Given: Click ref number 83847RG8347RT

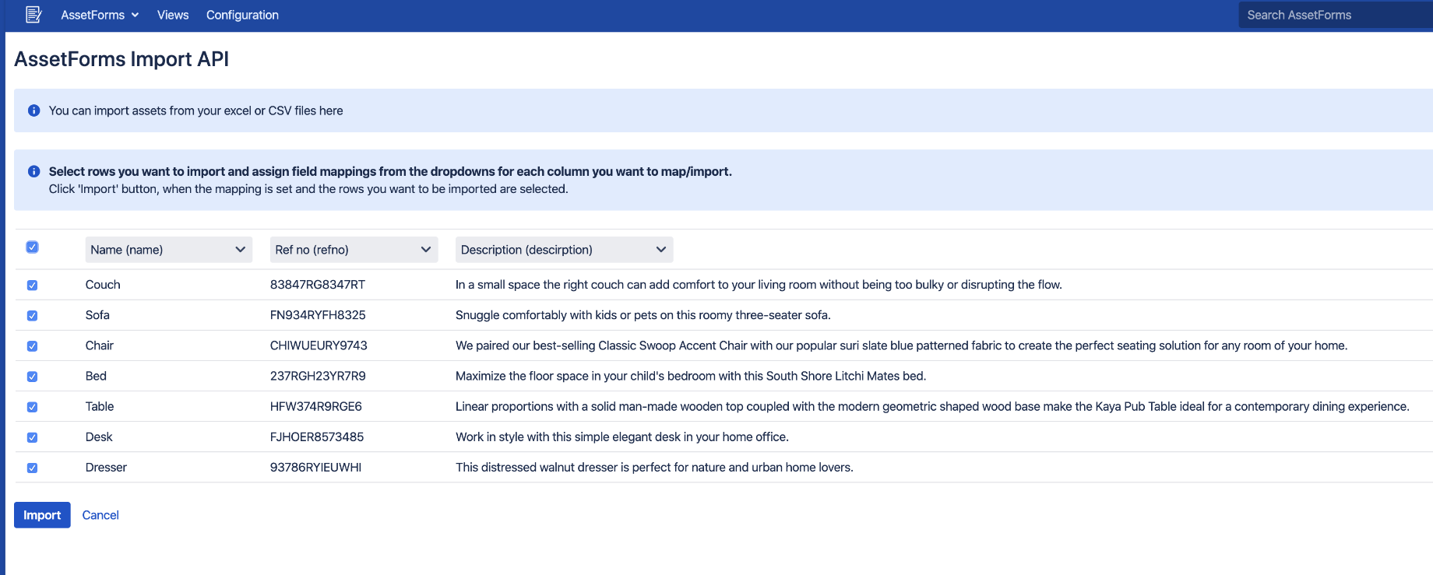Looking at the screenshot, I should [x=318, y=285].
